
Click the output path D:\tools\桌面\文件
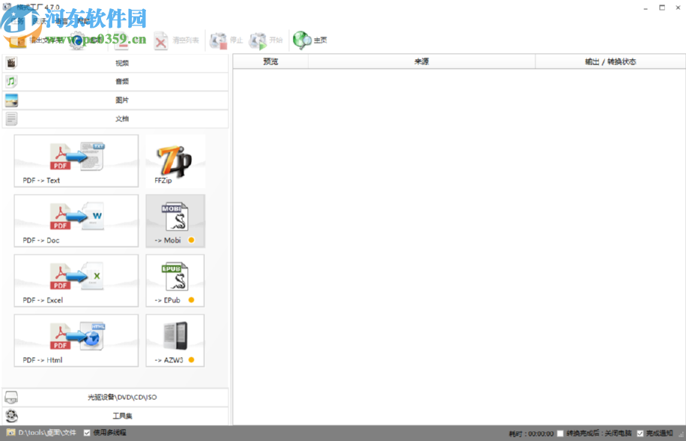pos(47,433)
